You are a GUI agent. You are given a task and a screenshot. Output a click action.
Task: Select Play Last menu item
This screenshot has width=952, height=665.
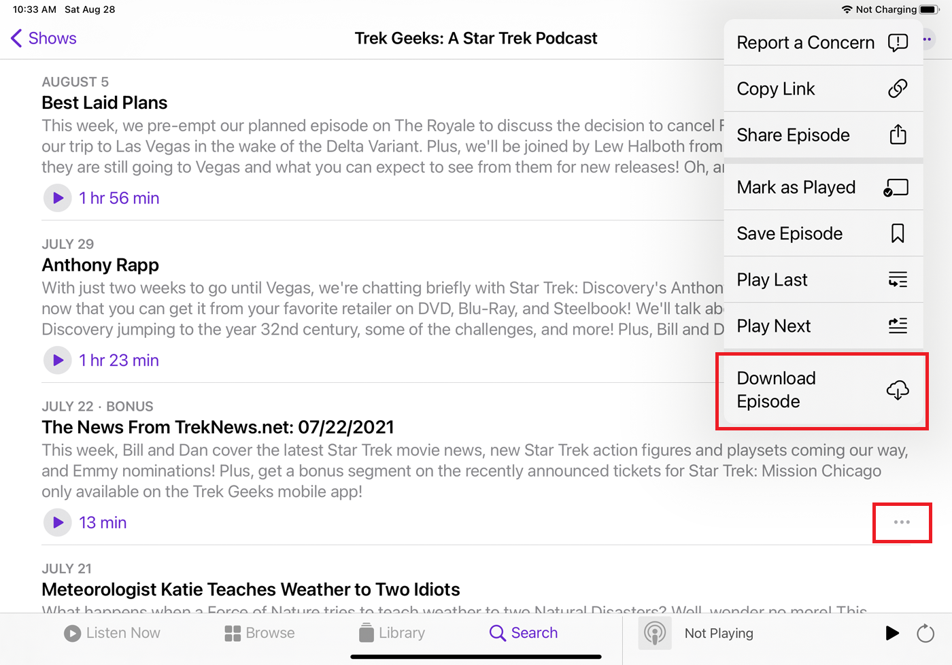click(823, 279)
